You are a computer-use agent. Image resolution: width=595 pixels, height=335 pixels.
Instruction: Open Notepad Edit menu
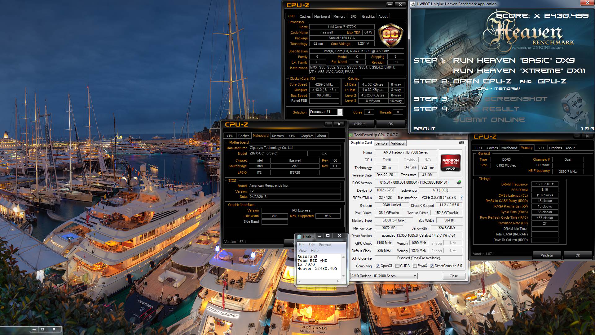click(311, 245)
